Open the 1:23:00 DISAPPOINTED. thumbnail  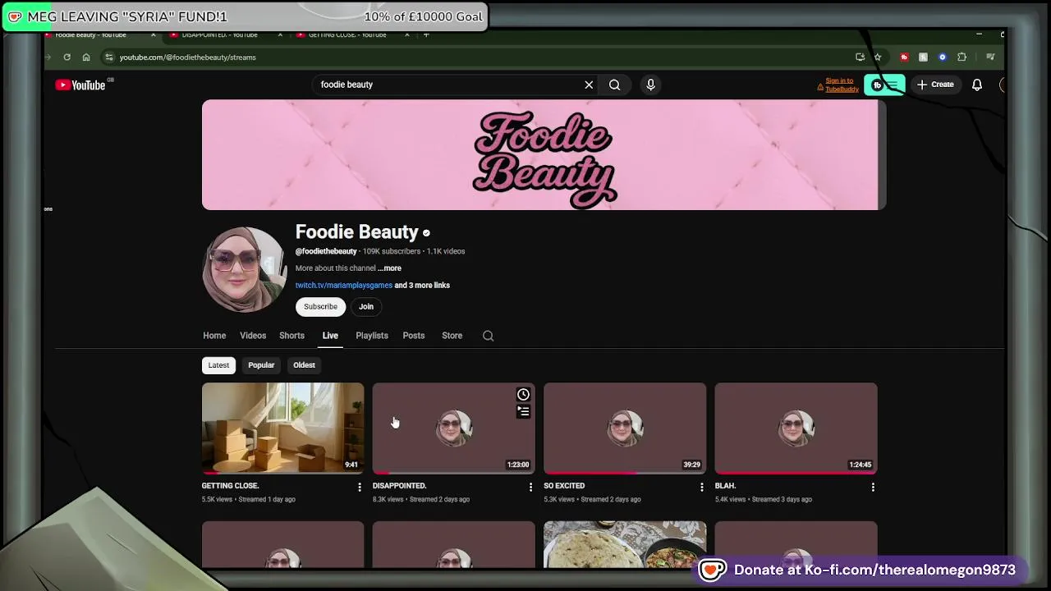click(x=453, y=428)
